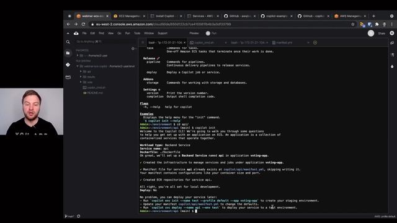
Task: Open Cloud9 preferences gear icon
Action: point(392,33)
